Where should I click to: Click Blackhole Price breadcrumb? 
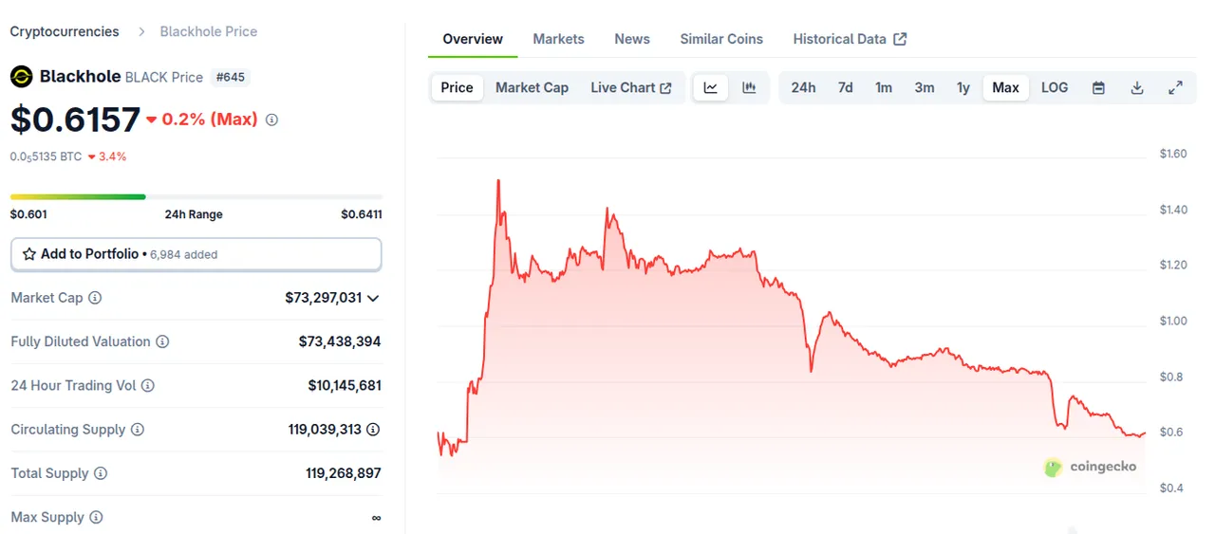[x=209, y=31]
